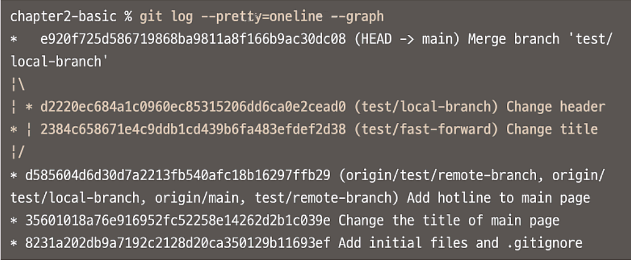Click the commit hash d585604d6d30
This screenshot has width=631, height=260.
tap(177, 175)
